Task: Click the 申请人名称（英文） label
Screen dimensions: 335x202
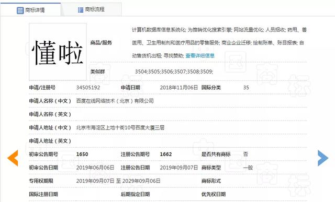Action: click(50, 114)
